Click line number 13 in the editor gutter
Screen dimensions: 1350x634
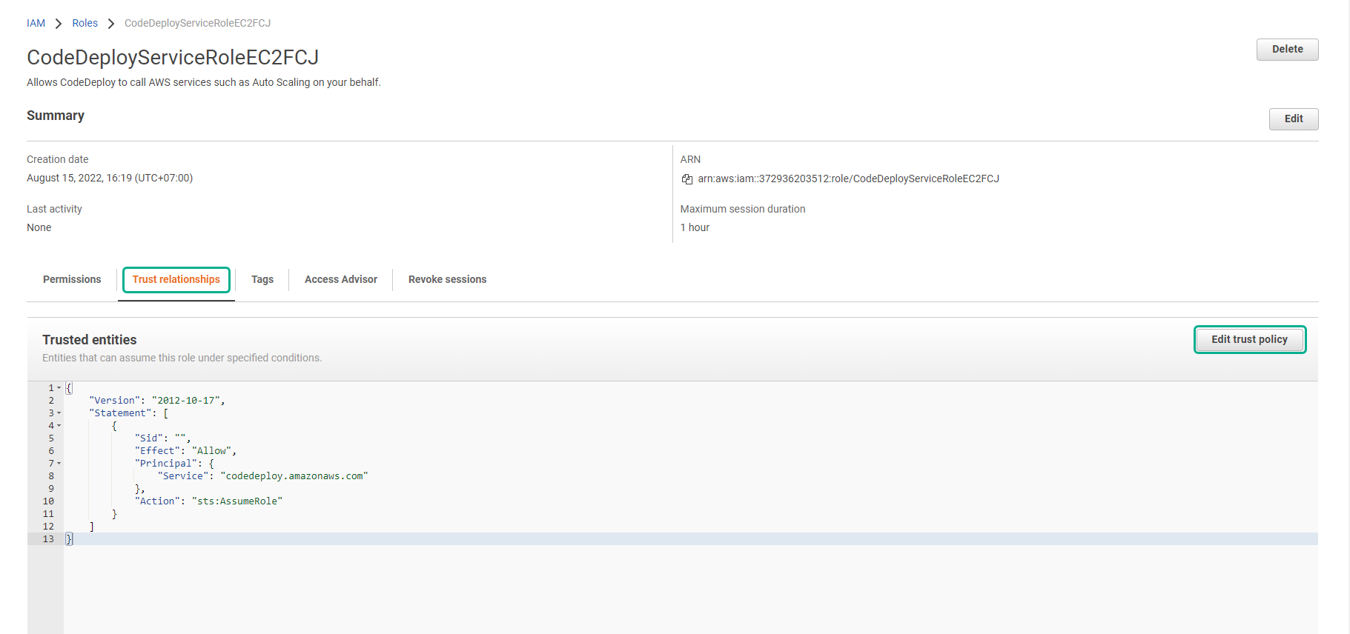coord(48,539)
